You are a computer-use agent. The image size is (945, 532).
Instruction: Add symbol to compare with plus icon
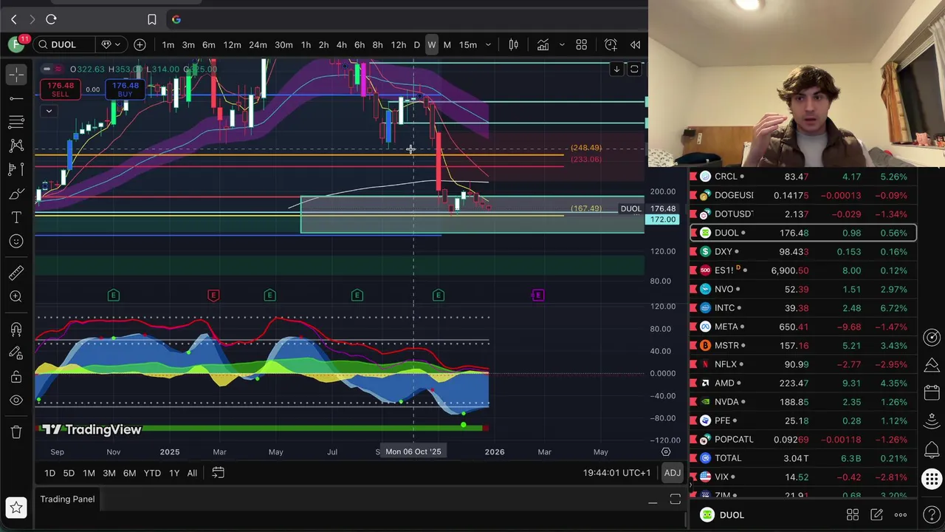(140, 45)
